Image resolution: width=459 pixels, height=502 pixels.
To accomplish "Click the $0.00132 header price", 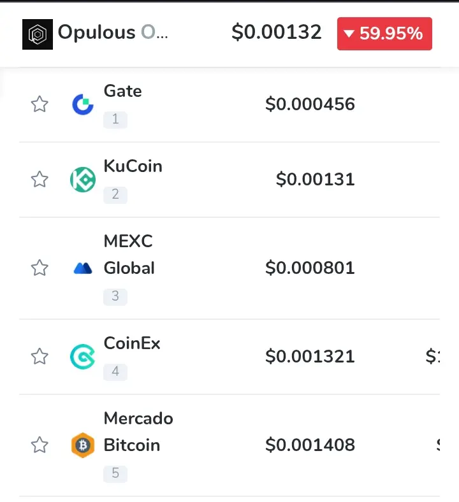I will pos(277,32).
